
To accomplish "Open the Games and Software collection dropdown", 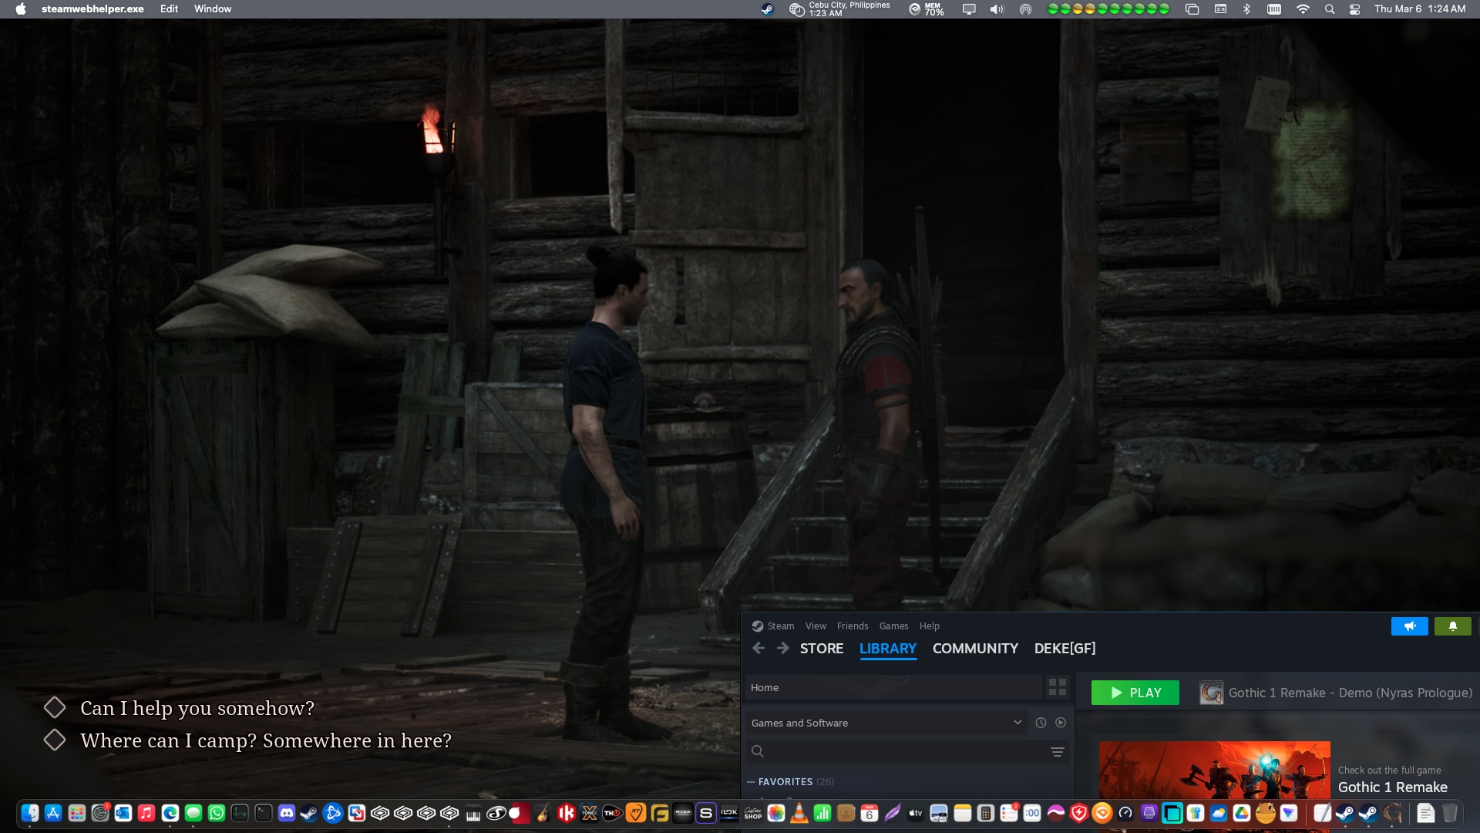I will (x=1017, y=723).
